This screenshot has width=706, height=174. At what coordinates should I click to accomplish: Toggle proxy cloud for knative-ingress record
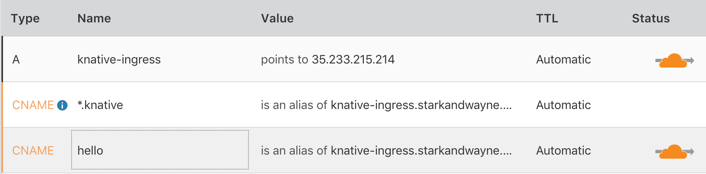click(674, 60)
